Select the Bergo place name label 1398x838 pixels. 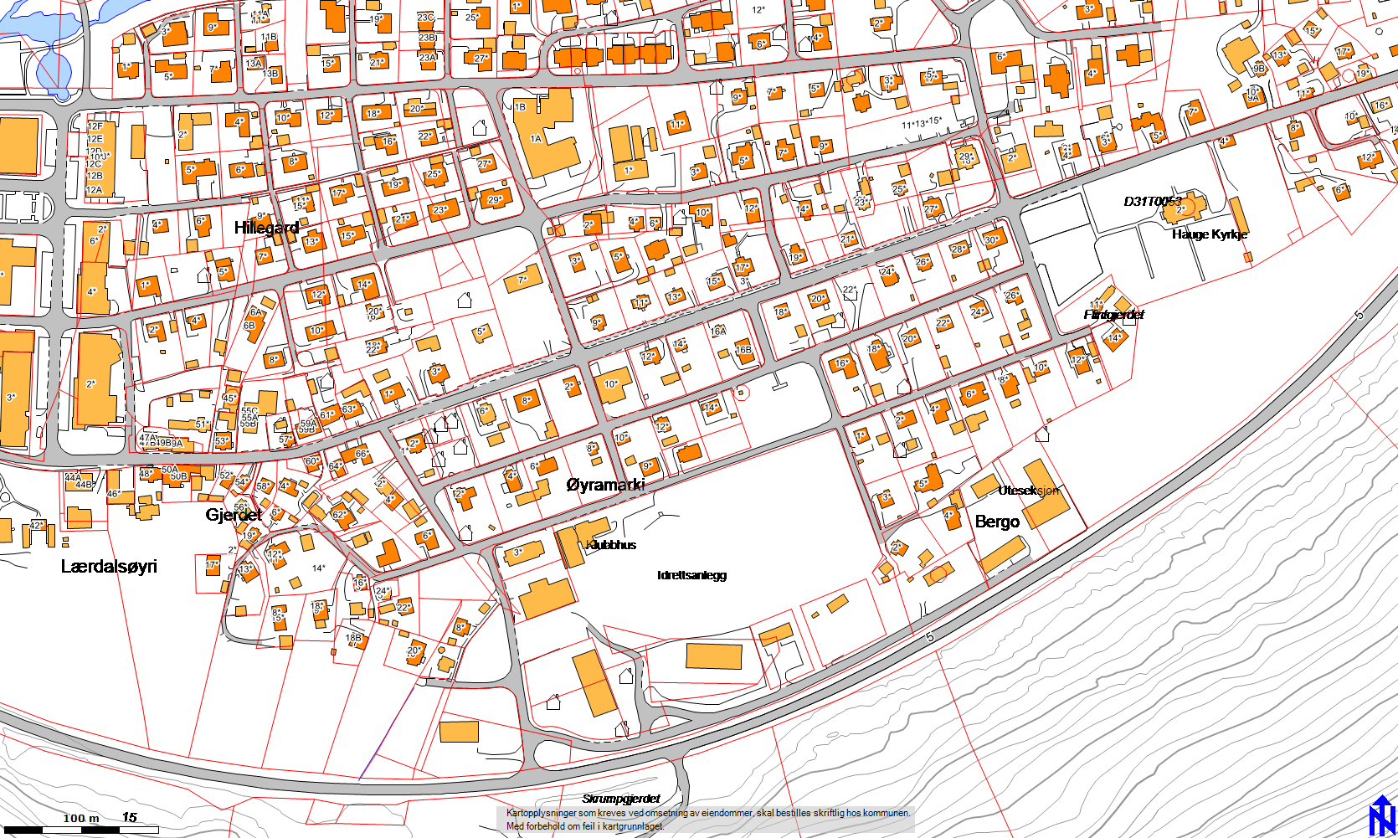click(x=997, y=522)
